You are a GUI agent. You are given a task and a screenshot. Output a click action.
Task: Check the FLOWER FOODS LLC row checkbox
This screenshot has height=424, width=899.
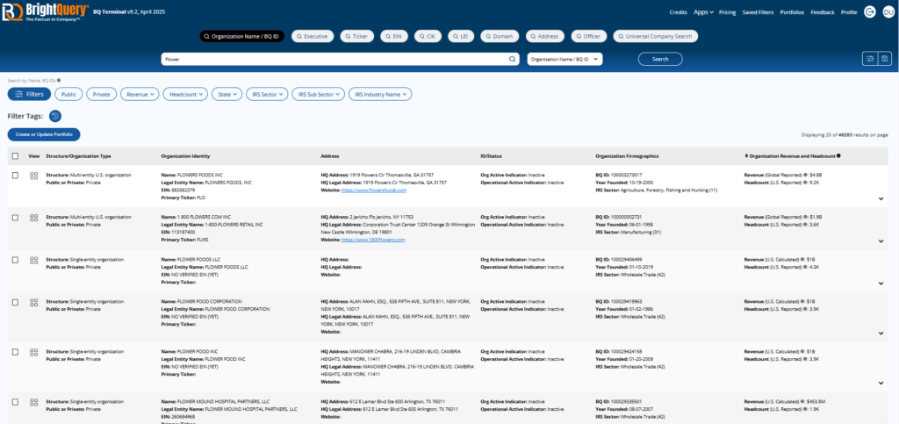click(15, 260)
